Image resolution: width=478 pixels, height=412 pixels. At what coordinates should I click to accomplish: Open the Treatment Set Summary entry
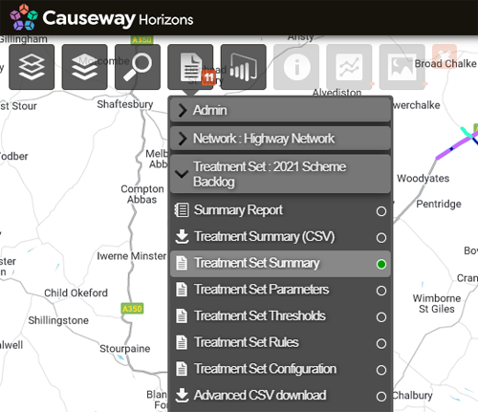[x=280, y=264]
